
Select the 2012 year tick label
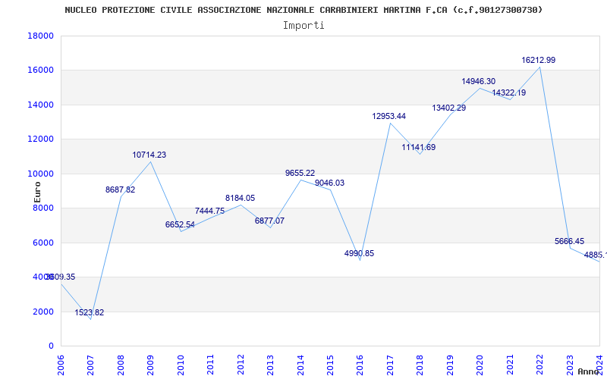241,364
